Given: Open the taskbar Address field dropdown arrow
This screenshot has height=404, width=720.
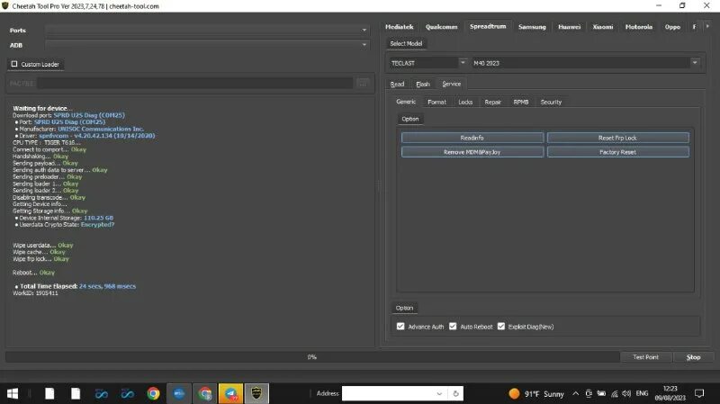Looking at the screenshot, I should click(x=439, y=393).
